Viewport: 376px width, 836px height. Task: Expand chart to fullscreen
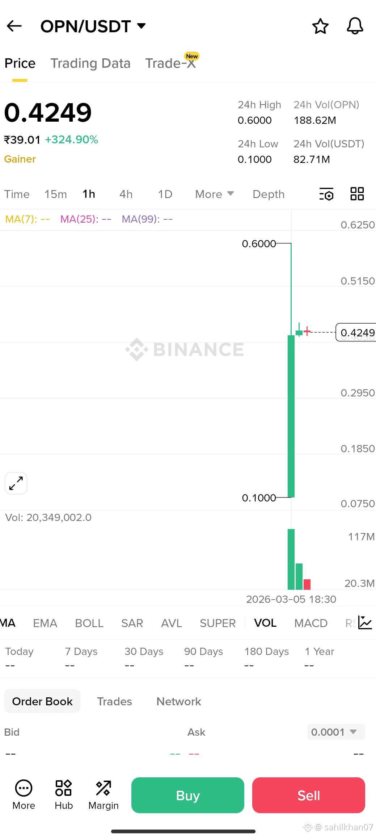(16, 483)
